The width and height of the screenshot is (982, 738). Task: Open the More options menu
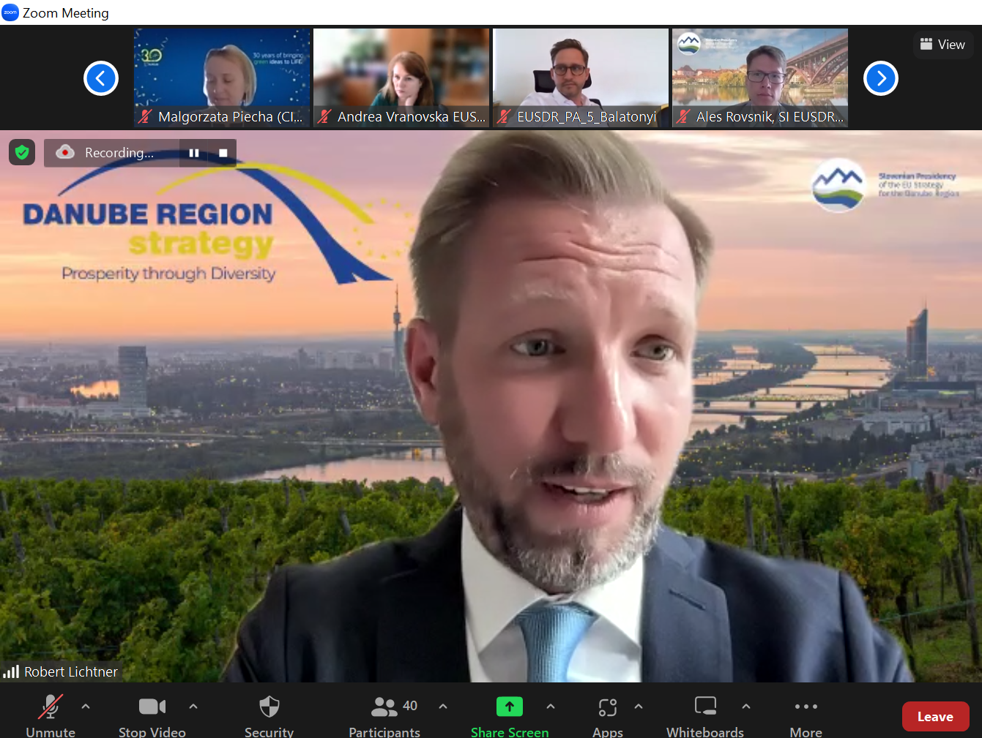[x=806, y=707]
